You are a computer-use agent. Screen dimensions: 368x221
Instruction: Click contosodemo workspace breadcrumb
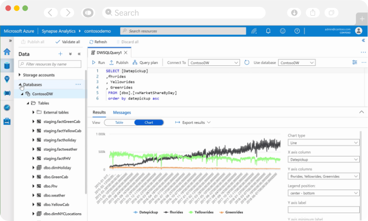pyautogui.click(x=98, y=31)
